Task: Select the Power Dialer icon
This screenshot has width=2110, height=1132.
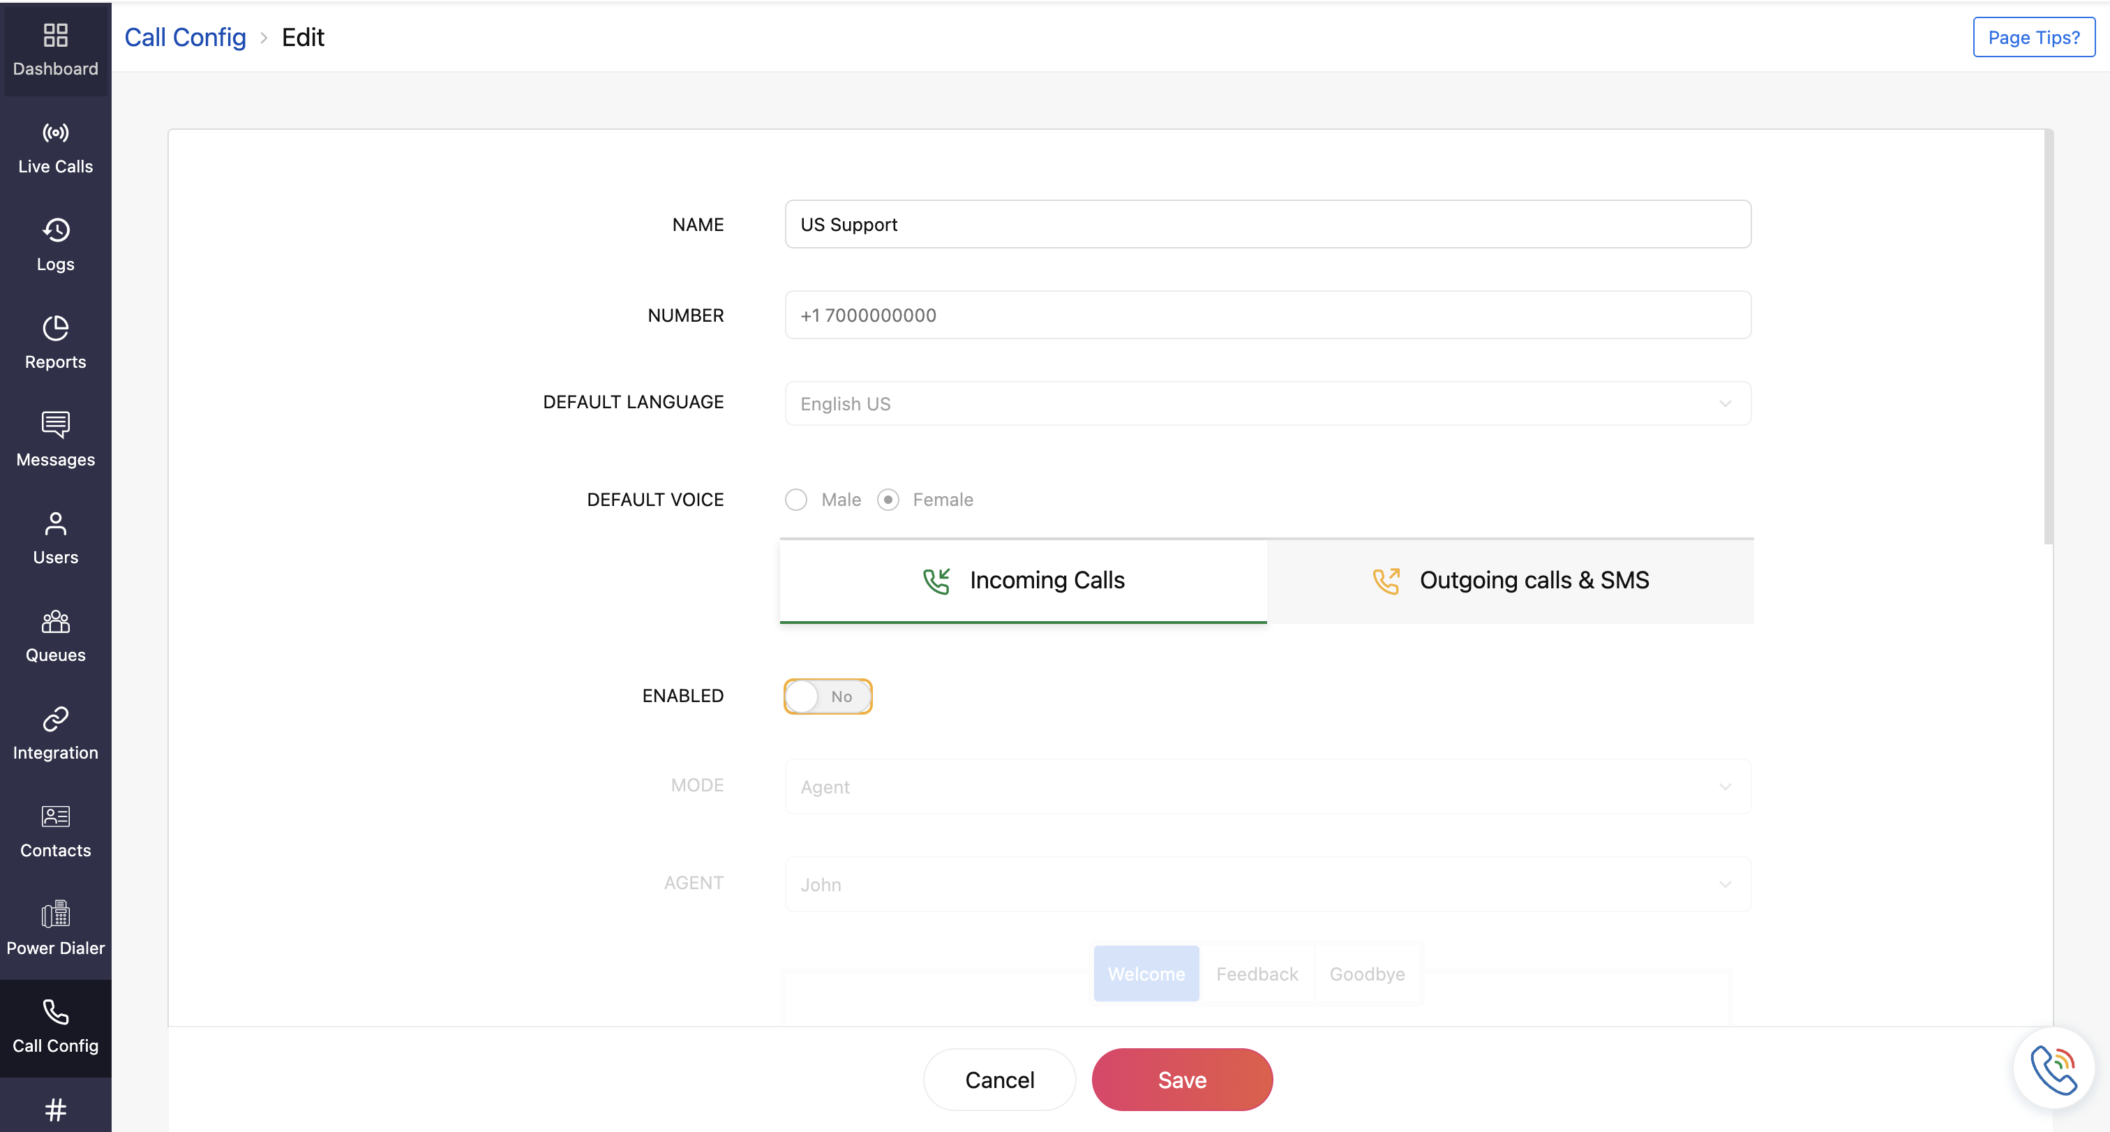Action: pyautogui.click(x=55, y=928)
